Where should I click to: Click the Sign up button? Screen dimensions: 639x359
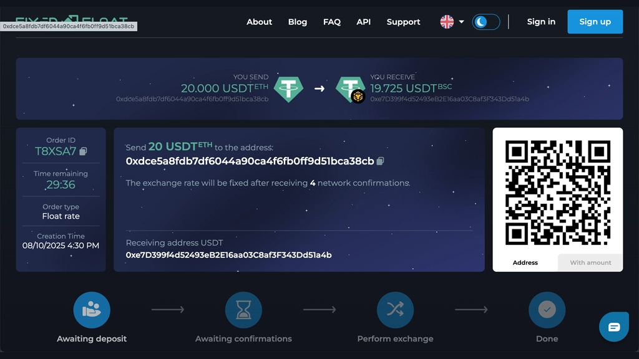point(595,22)
